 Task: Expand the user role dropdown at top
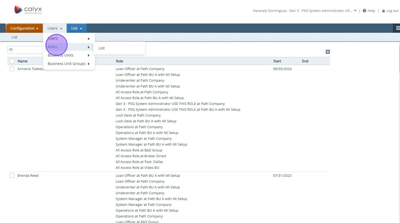(355, 11)
